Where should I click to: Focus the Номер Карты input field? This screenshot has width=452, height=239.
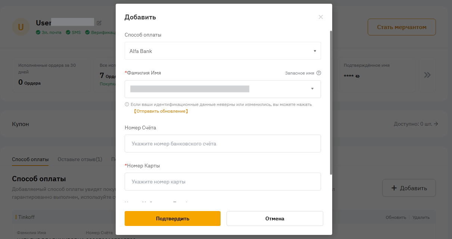click(x=222, y=182)
